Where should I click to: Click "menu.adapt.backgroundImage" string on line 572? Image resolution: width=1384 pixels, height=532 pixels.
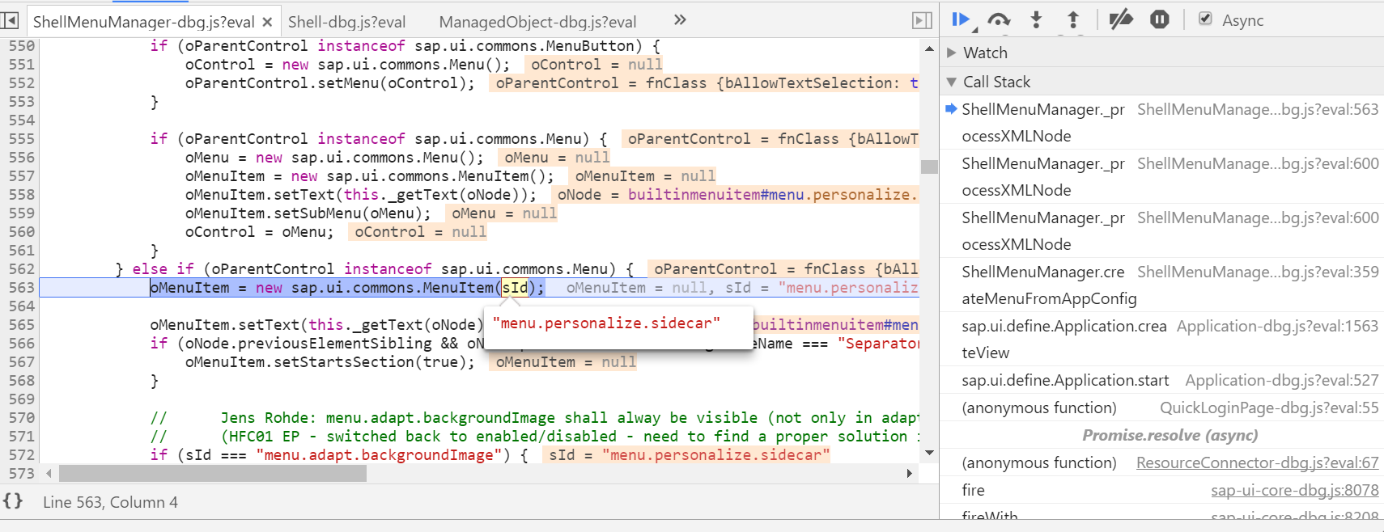click(x=379, y=455)
